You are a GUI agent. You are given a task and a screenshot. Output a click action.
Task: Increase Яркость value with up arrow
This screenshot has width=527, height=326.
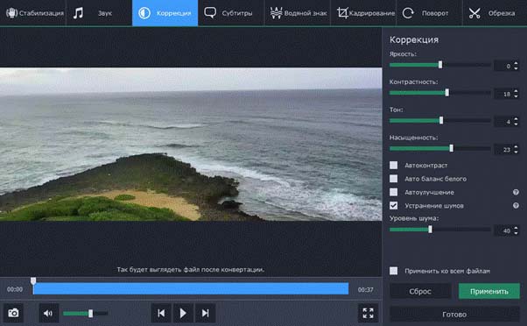click(516, 63)
